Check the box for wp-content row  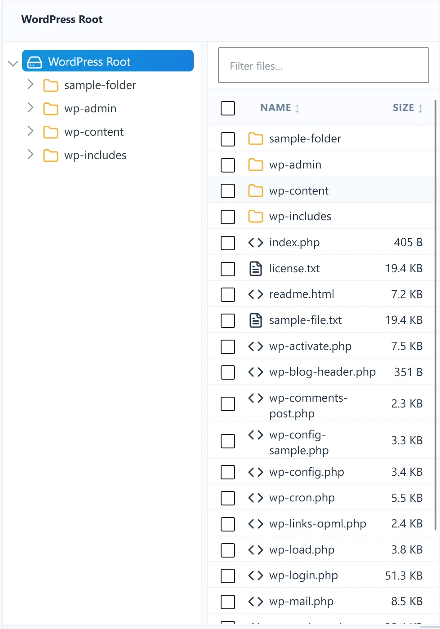tap(228, 191)
